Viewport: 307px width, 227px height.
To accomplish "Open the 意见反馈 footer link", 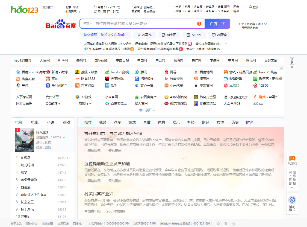I will [63, 223].
